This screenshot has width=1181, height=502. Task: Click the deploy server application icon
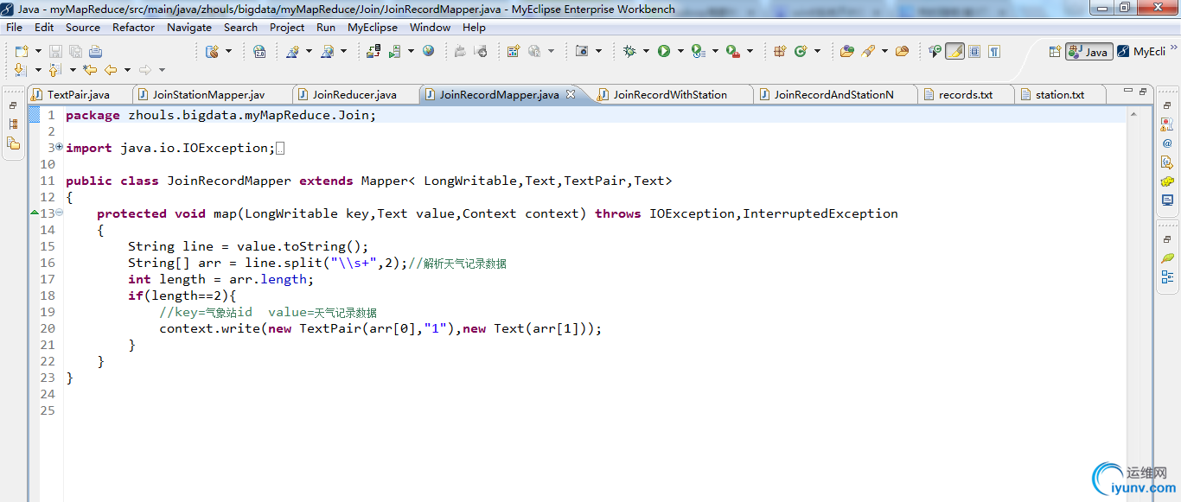(373, 51)
